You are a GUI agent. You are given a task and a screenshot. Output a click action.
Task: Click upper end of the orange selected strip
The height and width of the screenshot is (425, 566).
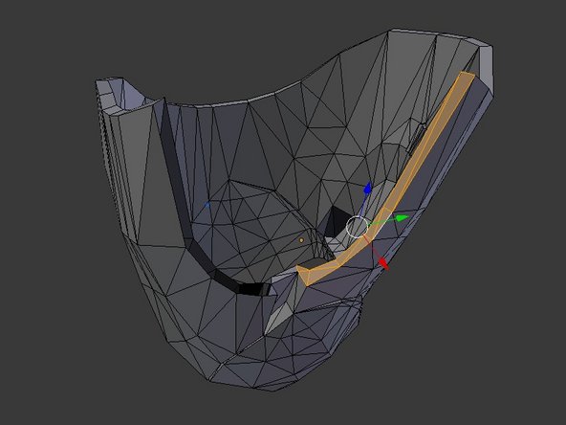tap(468, 76)
